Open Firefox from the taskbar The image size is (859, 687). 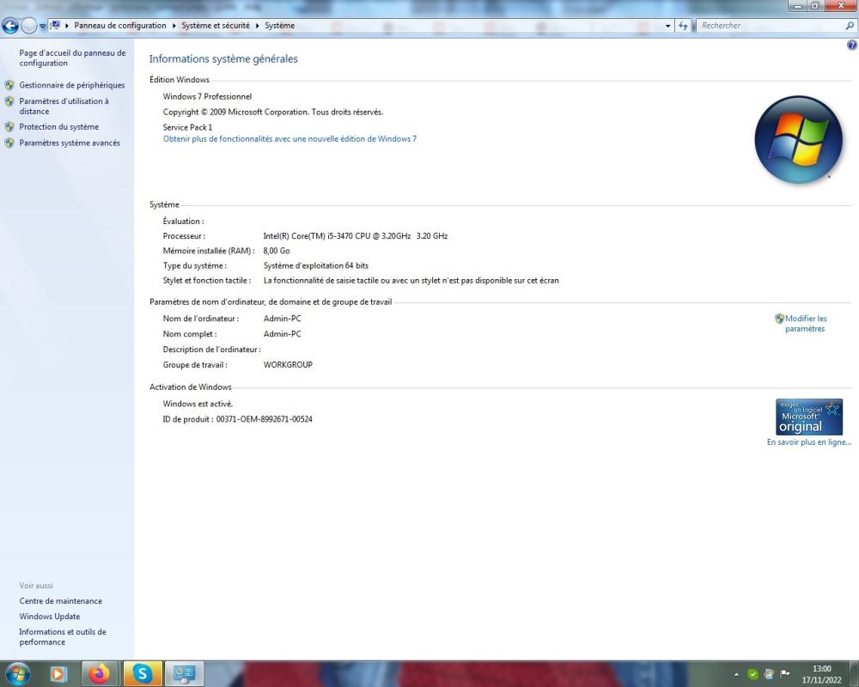pos(101,674)
